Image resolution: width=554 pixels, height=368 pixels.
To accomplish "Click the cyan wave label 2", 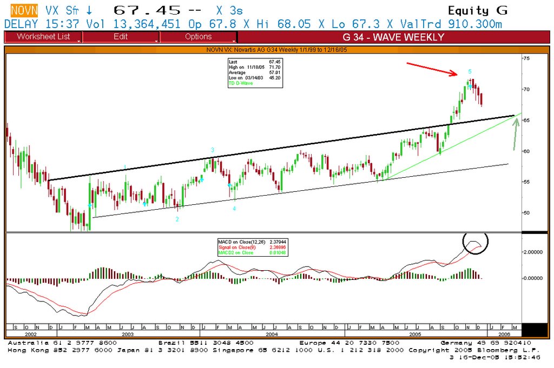I will click(177, 219).
